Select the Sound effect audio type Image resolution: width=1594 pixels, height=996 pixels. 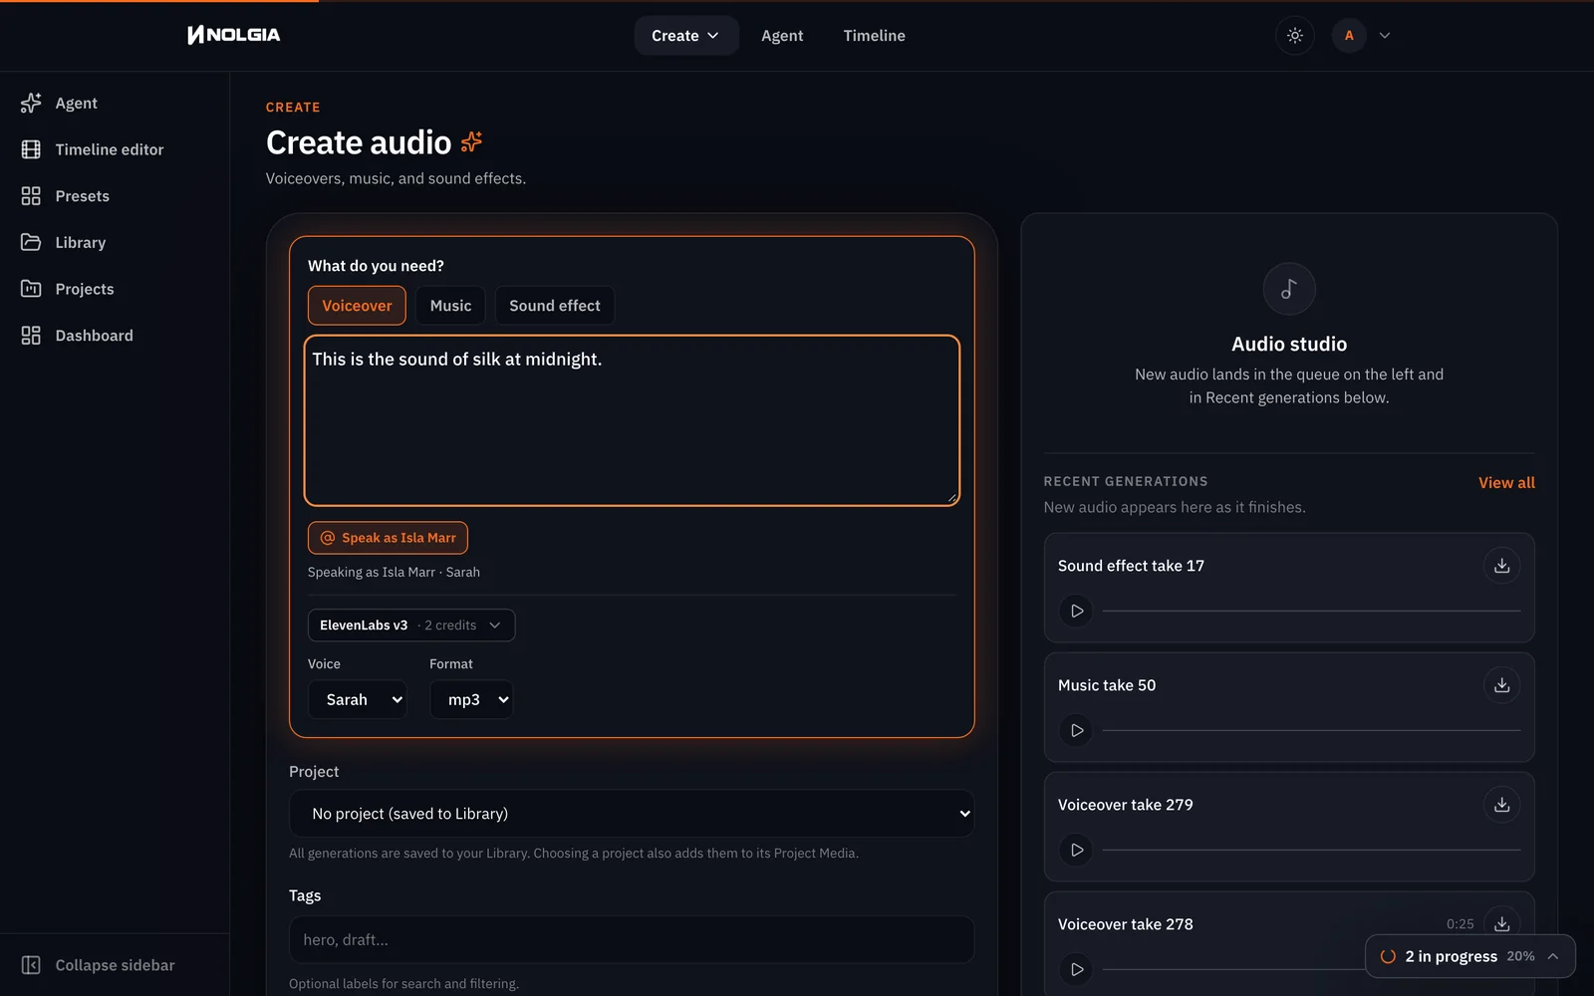pos(555,306)
